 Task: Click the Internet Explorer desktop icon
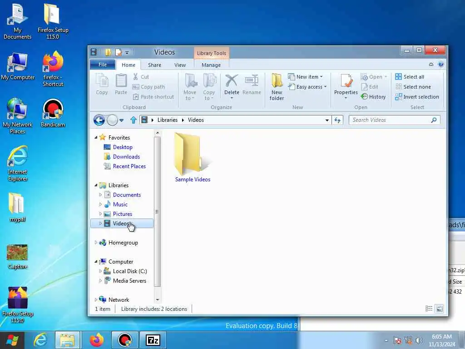click(18, 164)
